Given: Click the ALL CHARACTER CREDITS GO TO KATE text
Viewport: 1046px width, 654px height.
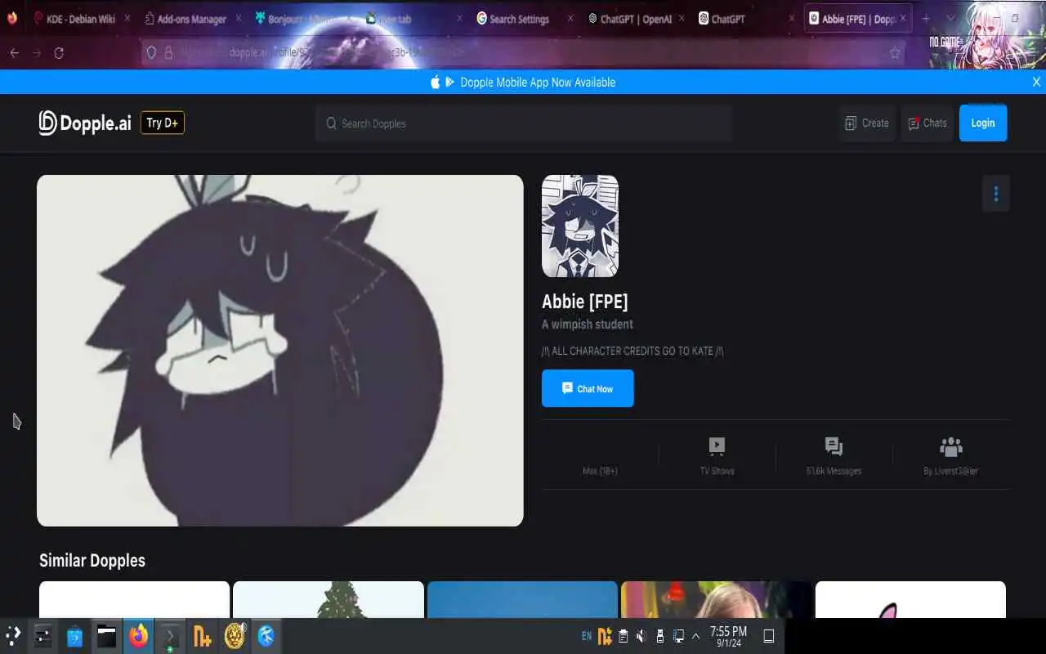Looking at the screenshot, I should (x=633, y=351).
